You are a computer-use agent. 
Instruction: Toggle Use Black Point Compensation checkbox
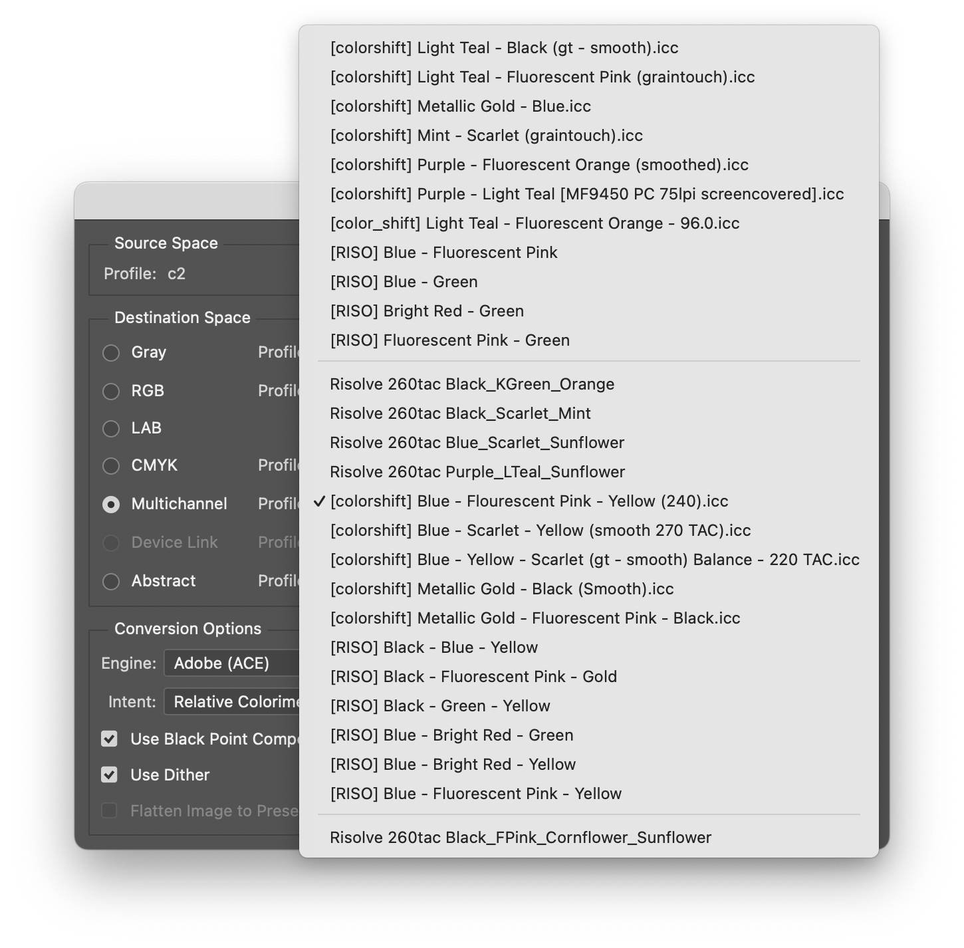point(110,739)
